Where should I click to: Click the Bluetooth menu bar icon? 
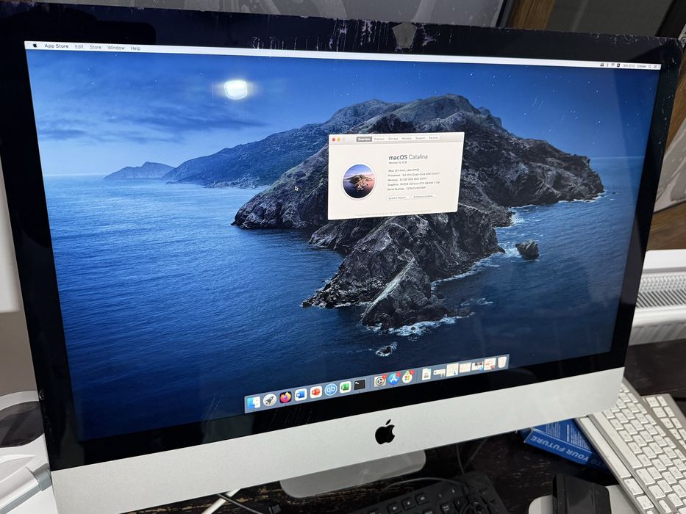point(607,65)
